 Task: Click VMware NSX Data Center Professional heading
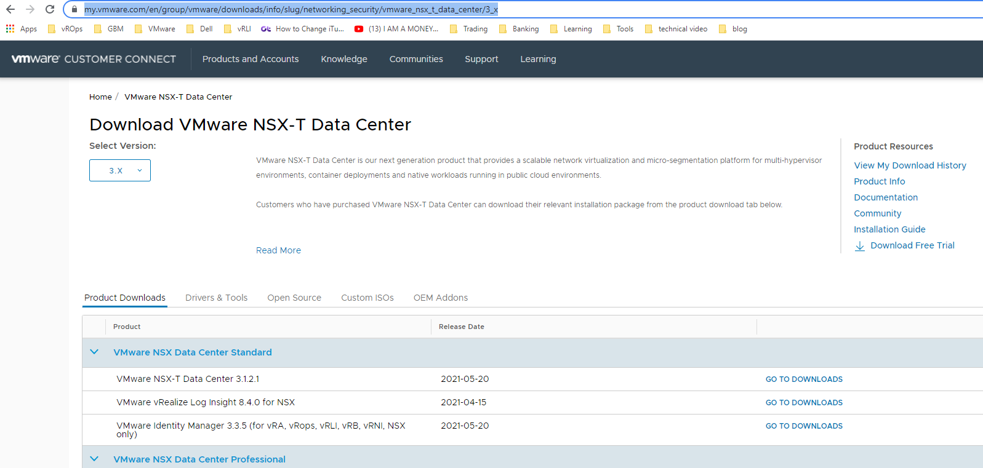[199, 459]
